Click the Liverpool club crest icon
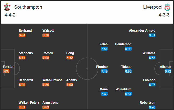 click(x=167, y=7)
